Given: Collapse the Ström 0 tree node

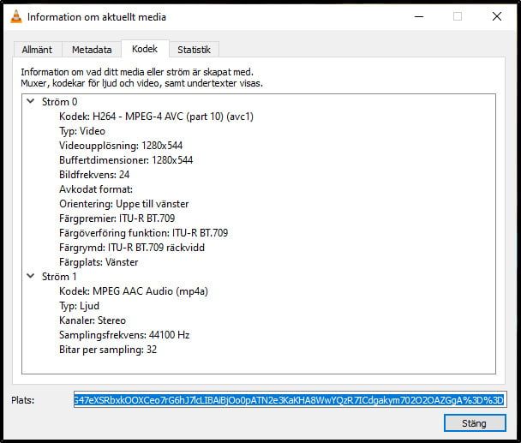Looking at the screenshot, I should (x=31, y=101).
